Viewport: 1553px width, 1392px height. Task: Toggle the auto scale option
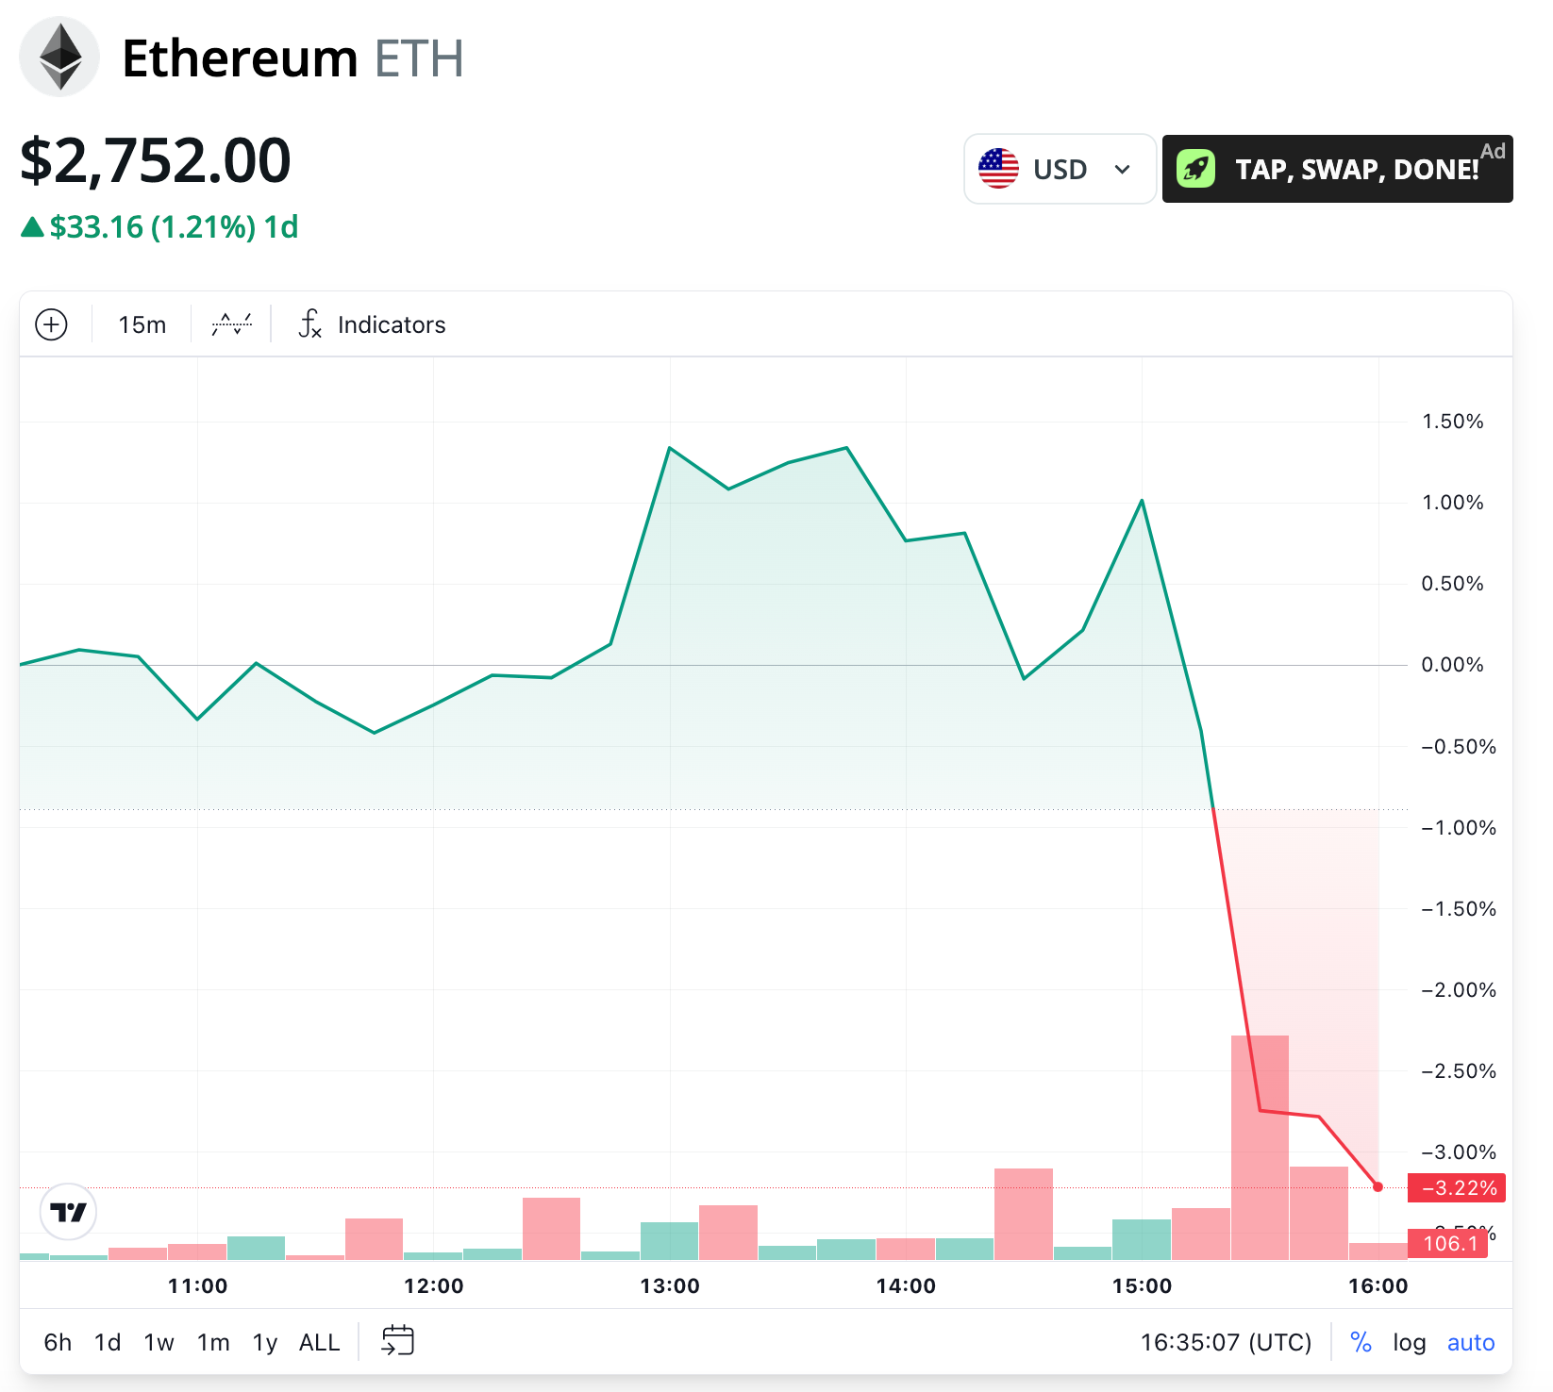click(x=1470, y=1342)
